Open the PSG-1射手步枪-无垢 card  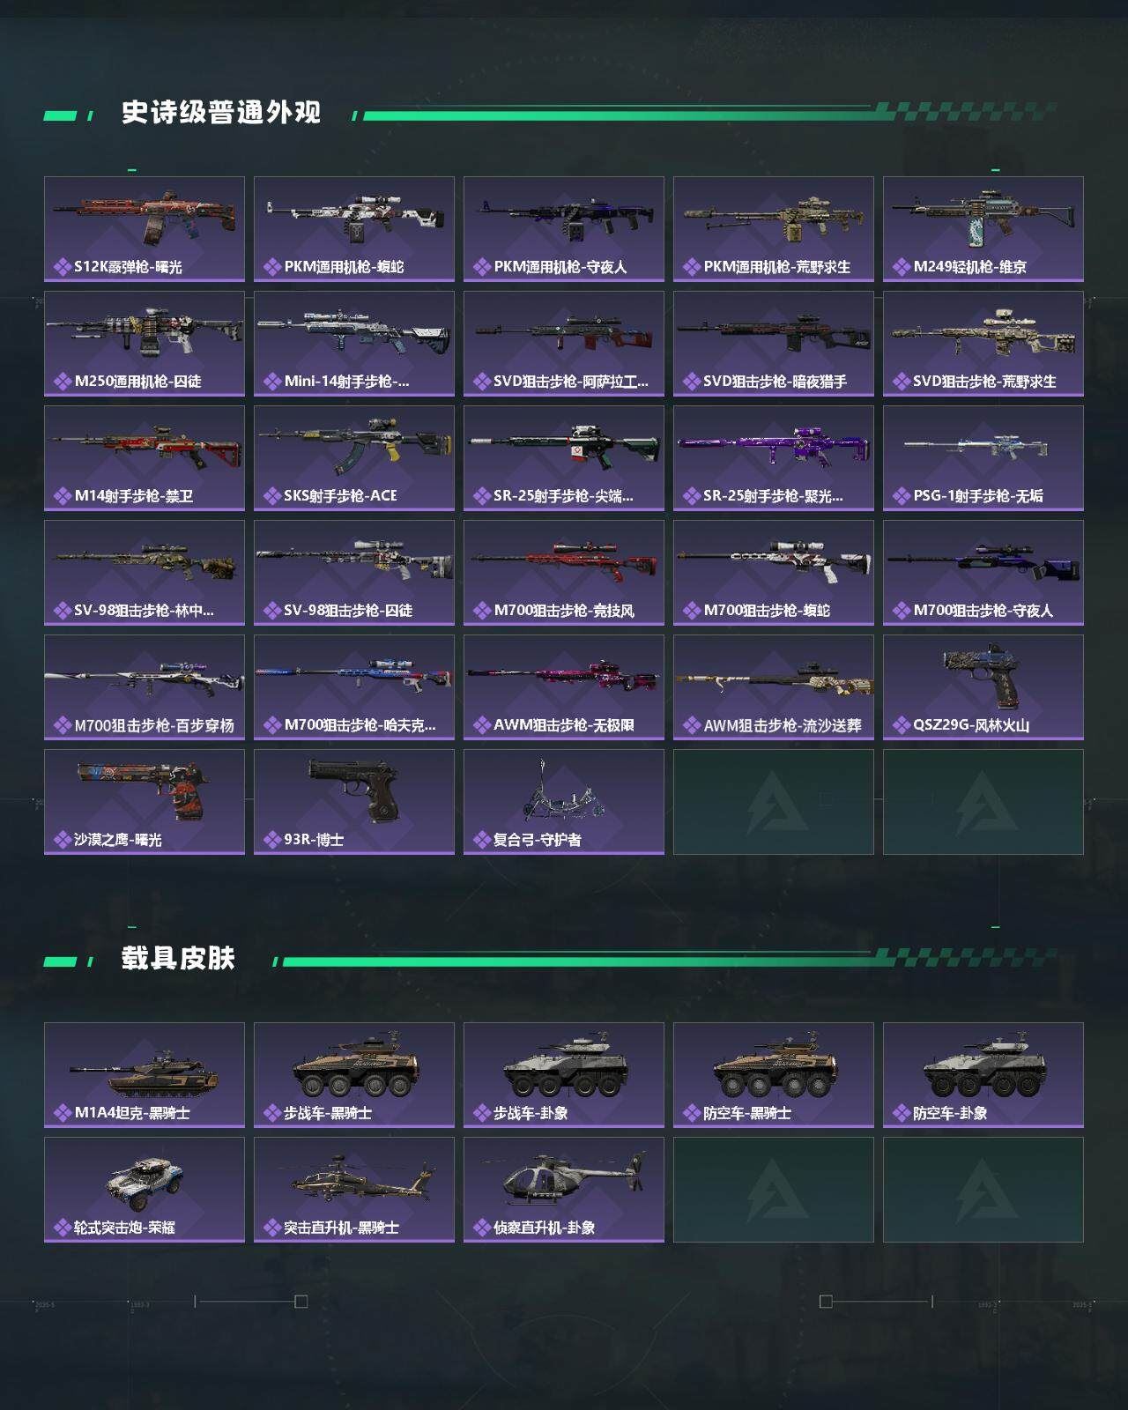tap(983, 458)
